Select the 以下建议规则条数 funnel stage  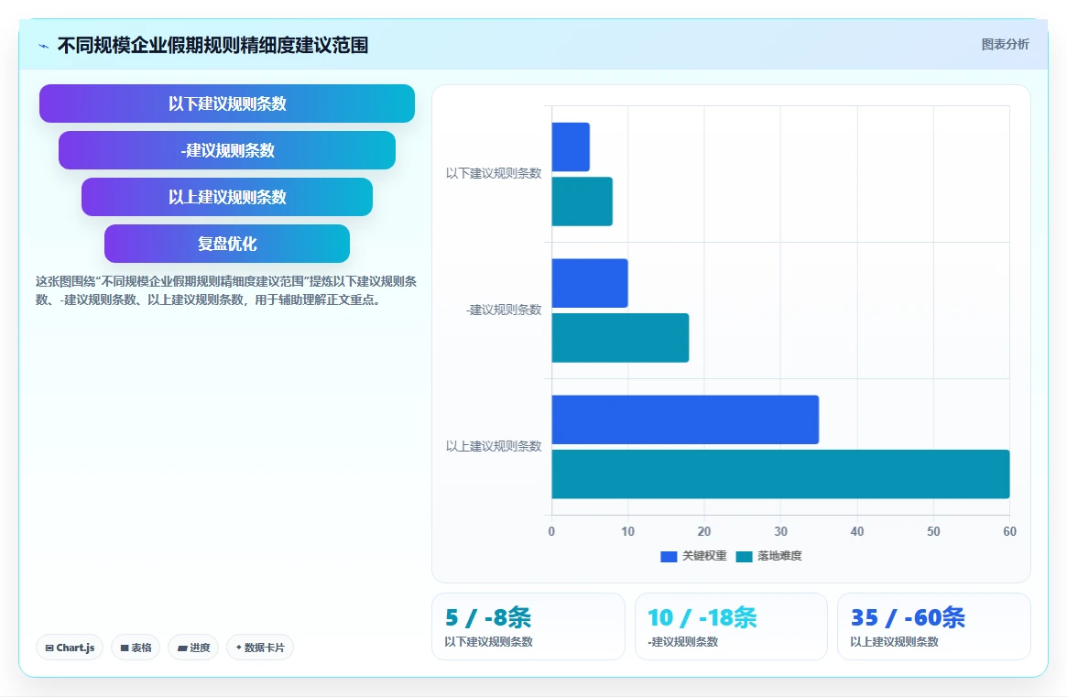click(227, 103)
